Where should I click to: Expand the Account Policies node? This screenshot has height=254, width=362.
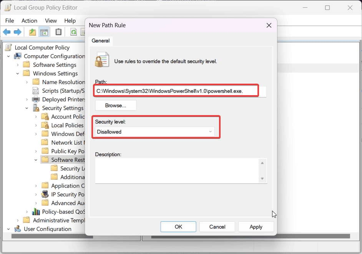36,117
